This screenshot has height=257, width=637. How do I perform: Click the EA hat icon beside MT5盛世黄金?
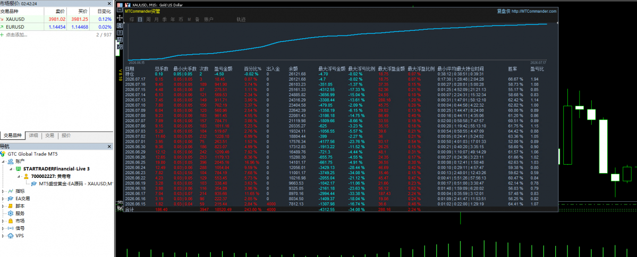point(35,184)
